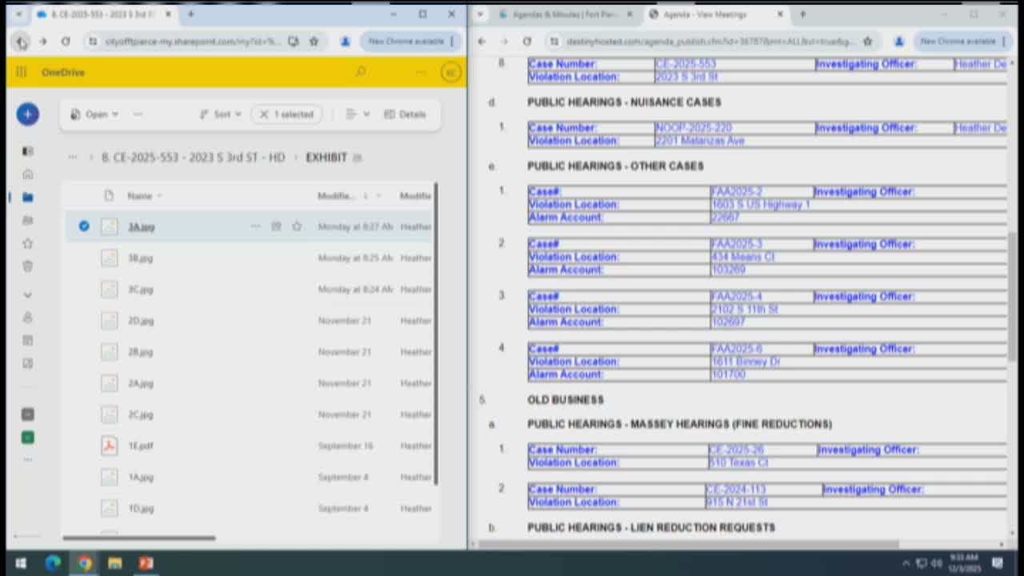Open the OneDrive app launcher grid
The width and height of the screenshot is (1024, 576).
(22, 72)
